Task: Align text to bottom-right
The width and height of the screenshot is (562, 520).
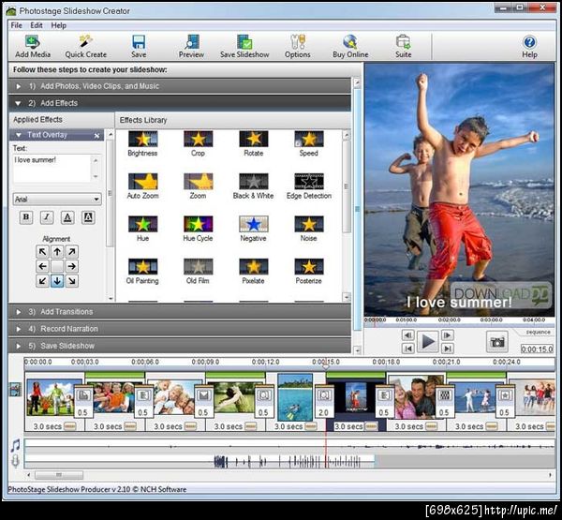Action: (x=72, y=281)
